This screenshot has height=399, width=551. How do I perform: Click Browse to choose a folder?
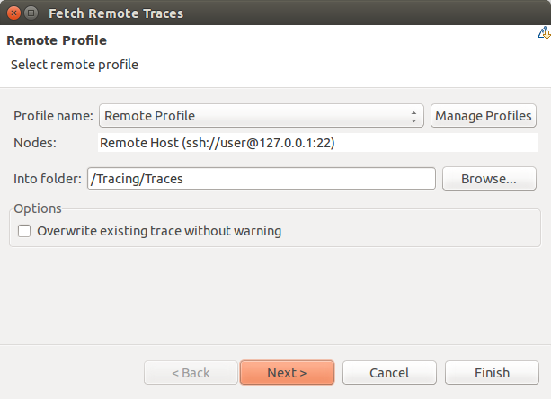[489, 179]
